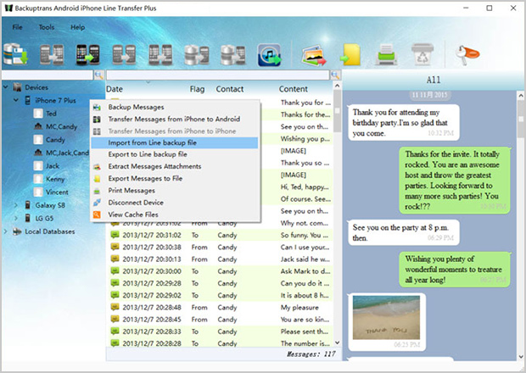Image resolution: width=526 pixels, height=373 pixels.
Task: Collapse the iPhone 7 Plus tree node
Action: 17,100
